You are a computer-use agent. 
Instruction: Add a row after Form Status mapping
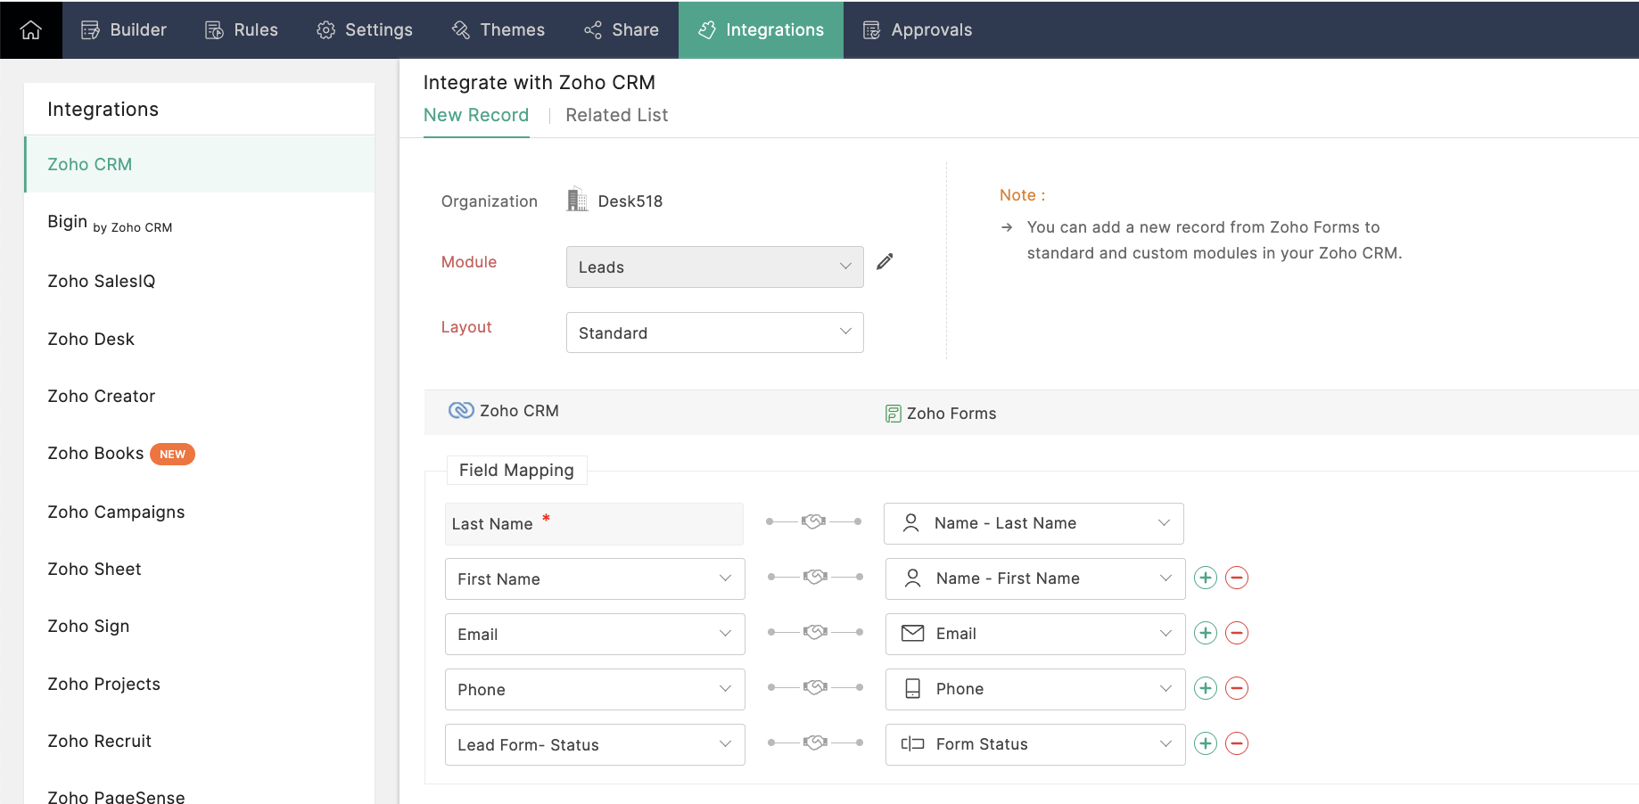[x=1206, y=743]
